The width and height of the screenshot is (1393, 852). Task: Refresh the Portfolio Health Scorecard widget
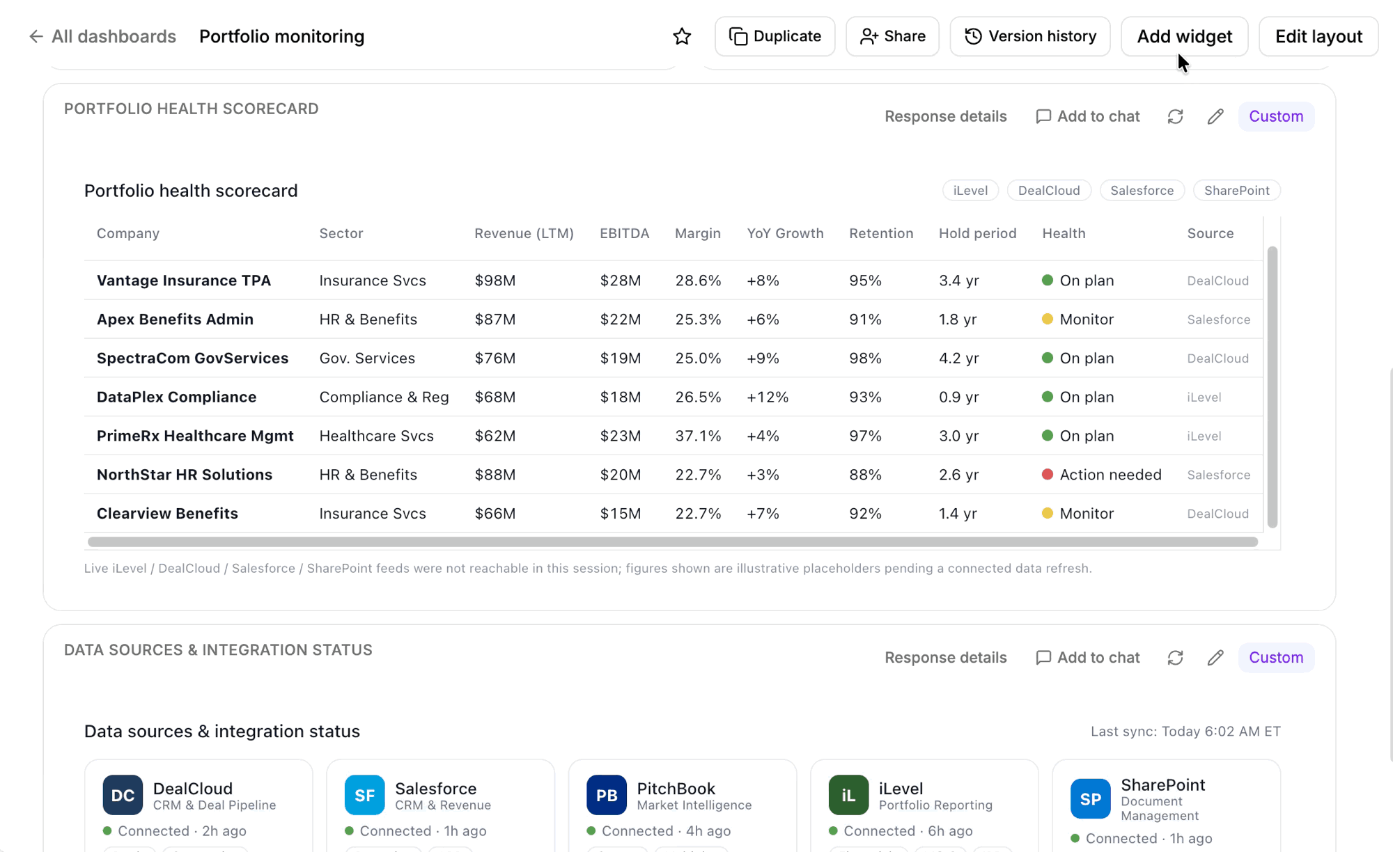(x=1175, y=116)
